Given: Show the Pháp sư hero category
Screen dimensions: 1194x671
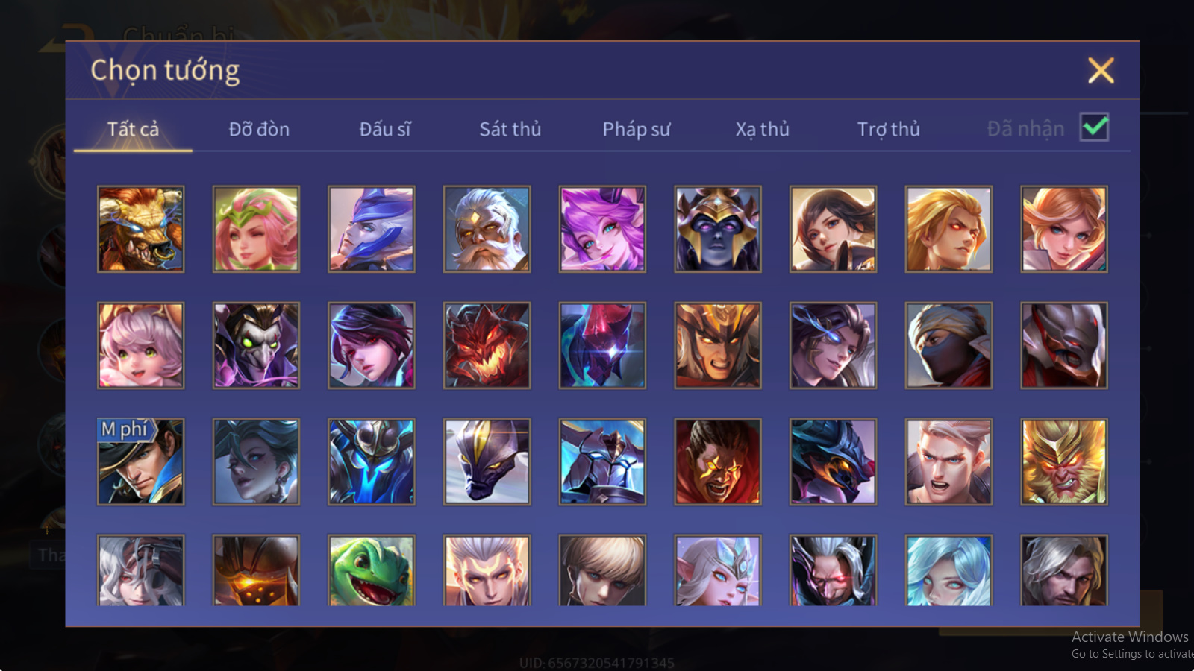Looking at the screenshot, I should [x=637, y=129].
